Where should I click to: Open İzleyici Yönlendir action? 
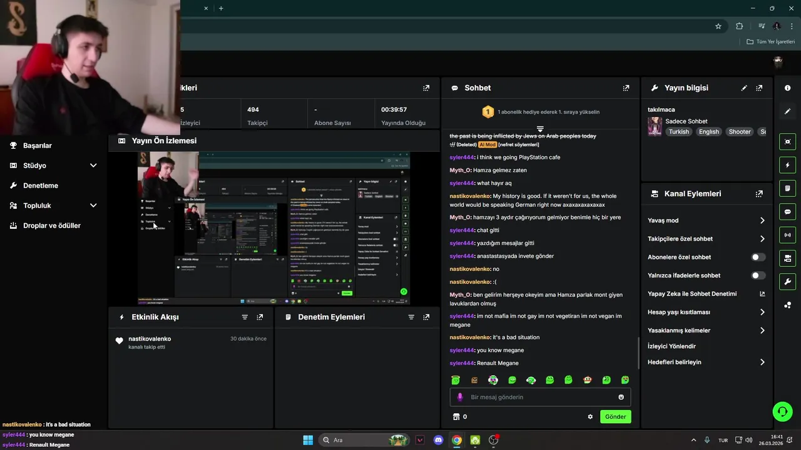tap(671, 346)
